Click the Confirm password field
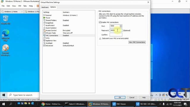 coord(116,35)
